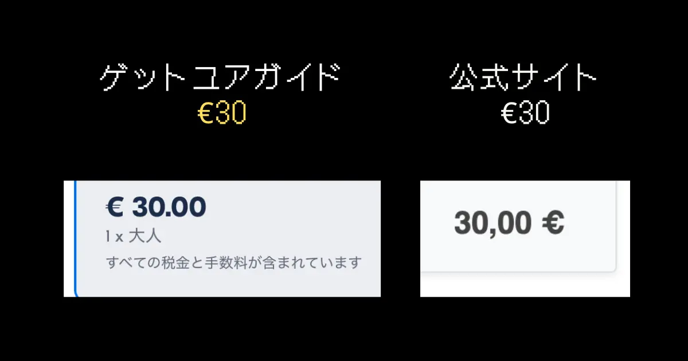Click the yellow euro symbol
688x361 pixels.
point(206,114)
